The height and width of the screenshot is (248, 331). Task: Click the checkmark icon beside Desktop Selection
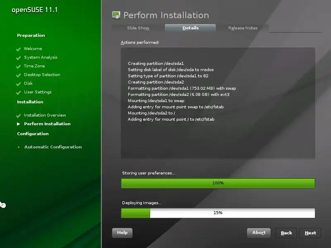click(x=18, y=75)
